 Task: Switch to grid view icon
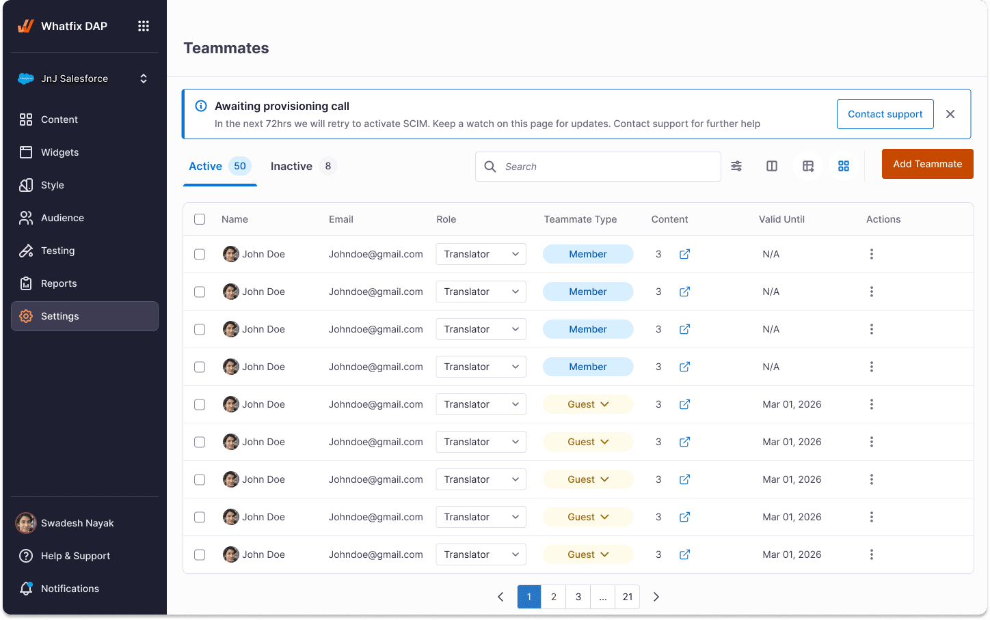pyautogui.click(x=844, y=166)
